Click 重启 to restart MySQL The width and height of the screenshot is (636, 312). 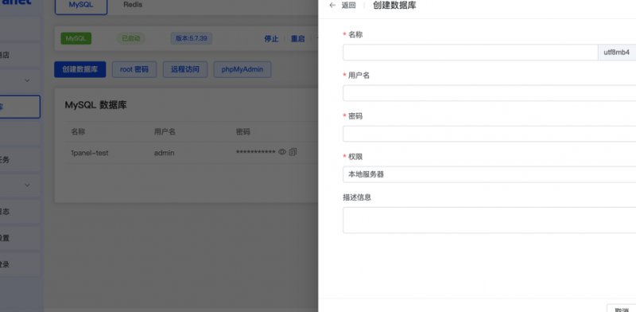297,39
